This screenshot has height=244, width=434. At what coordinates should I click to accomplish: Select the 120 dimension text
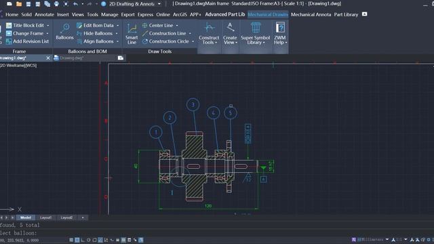click(208, 206)
